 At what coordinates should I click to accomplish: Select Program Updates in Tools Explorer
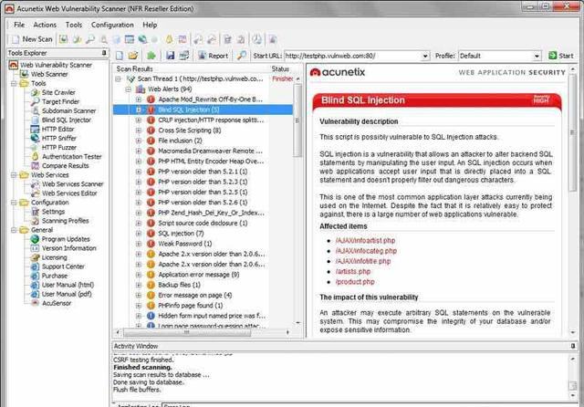pos(66,239)
